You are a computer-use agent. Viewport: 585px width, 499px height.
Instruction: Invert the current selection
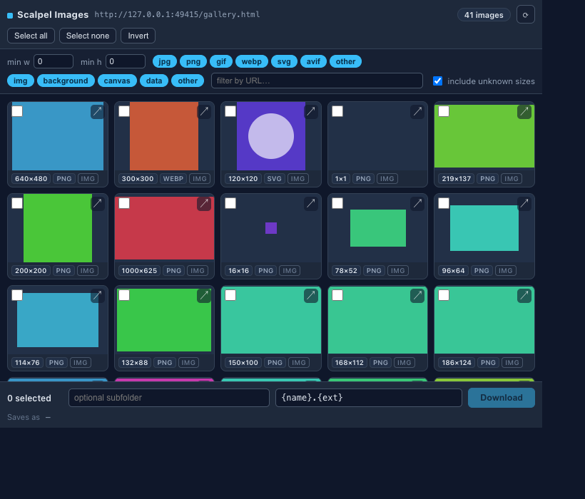(138, 36)
